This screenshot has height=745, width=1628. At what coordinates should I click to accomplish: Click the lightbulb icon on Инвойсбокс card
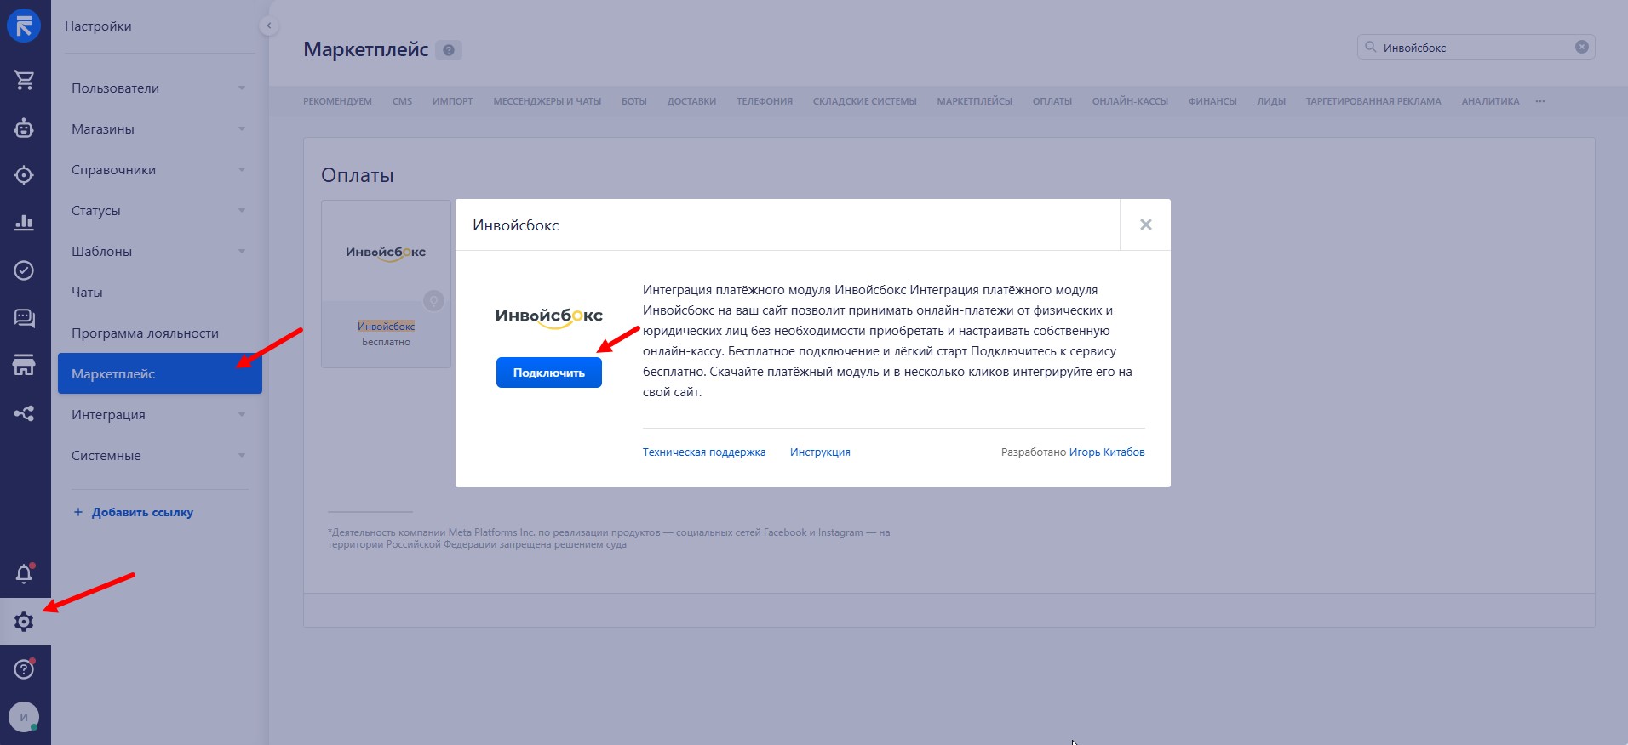[x=433, y=300]
